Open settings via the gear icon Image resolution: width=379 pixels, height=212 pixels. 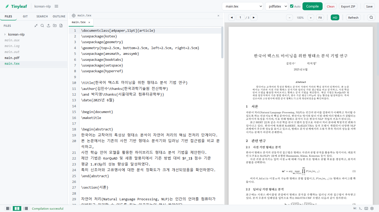pyautogui.click(x=372, y=208)
